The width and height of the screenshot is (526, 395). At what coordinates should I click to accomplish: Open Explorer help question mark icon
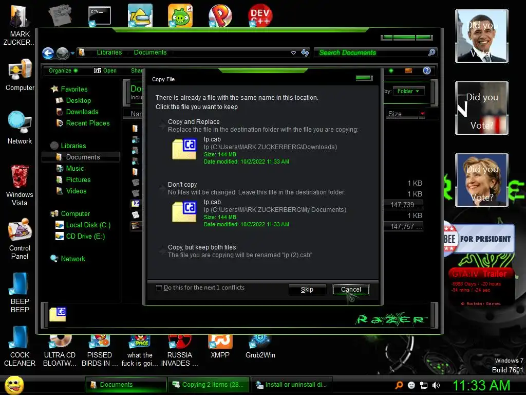point(427,70)
